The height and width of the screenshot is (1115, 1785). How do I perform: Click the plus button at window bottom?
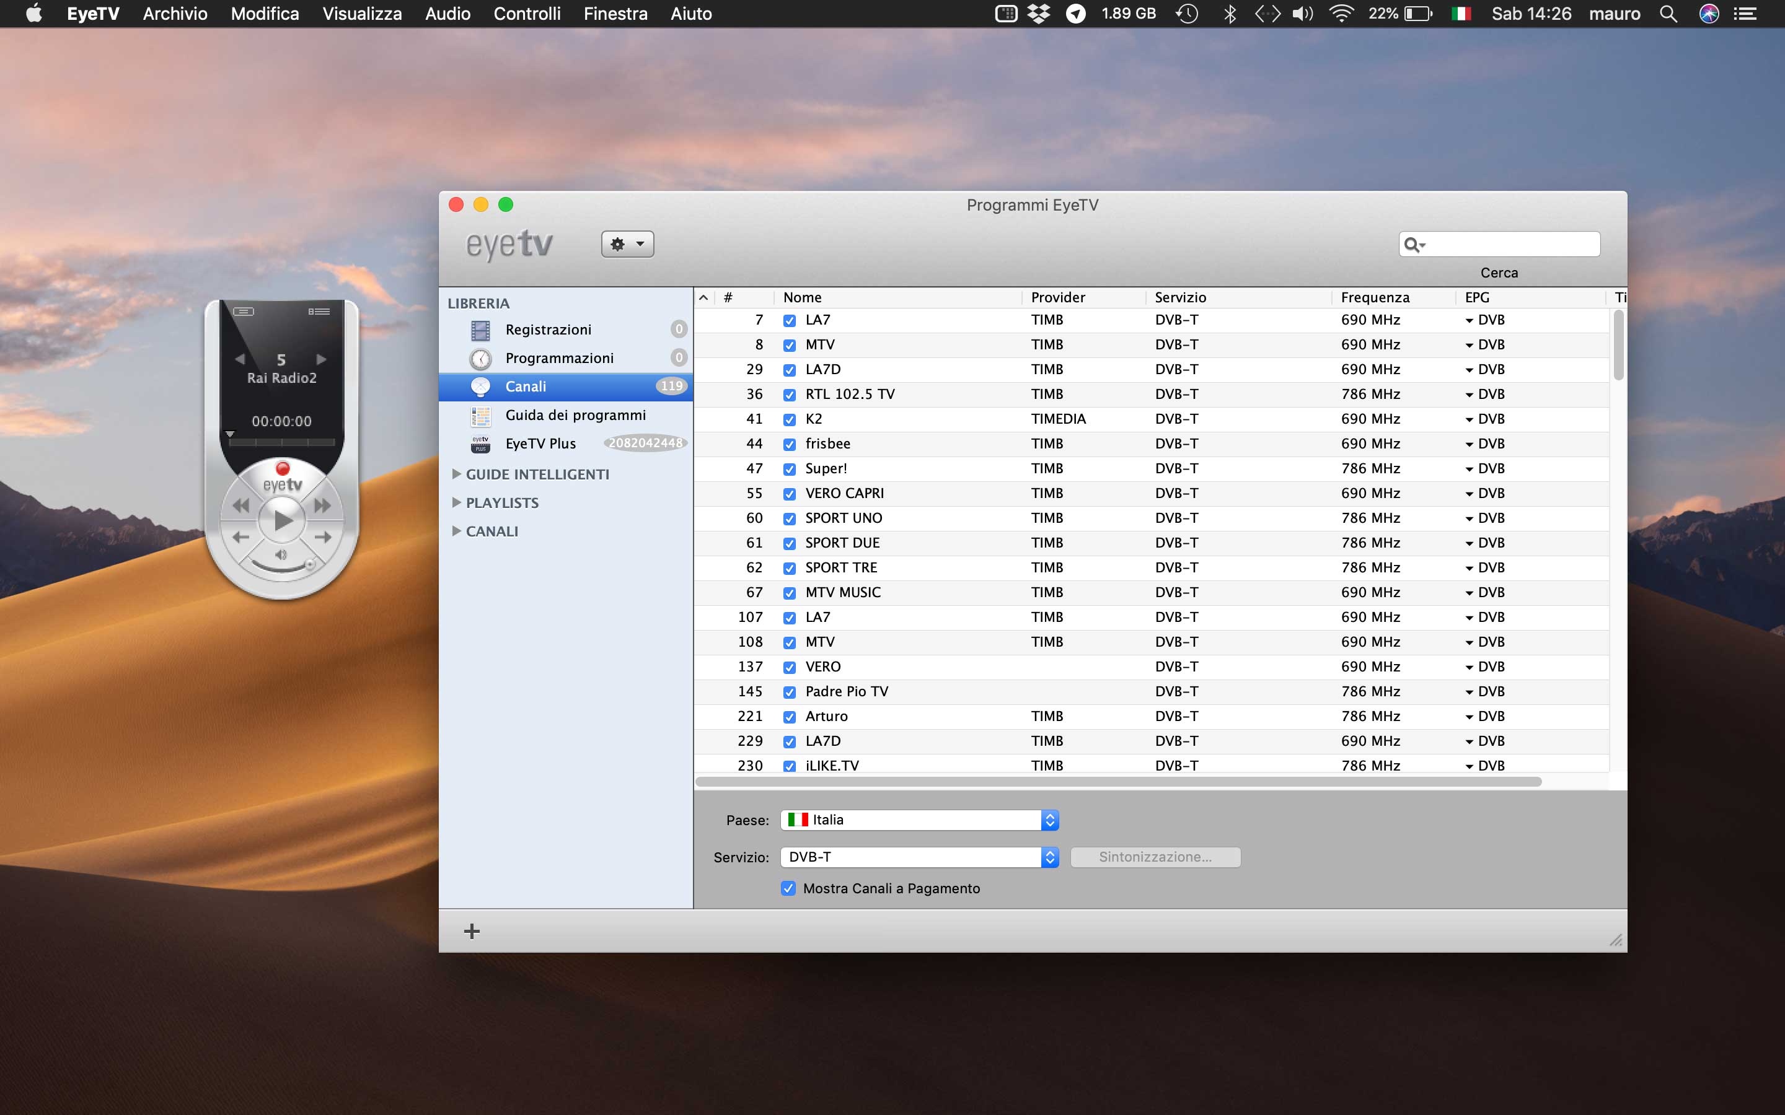pyautogui.click(x=471, y=932)
